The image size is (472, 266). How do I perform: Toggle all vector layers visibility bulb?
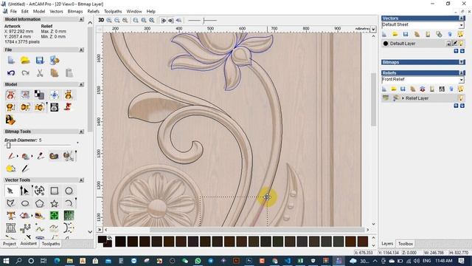click(x=460, y=34)
